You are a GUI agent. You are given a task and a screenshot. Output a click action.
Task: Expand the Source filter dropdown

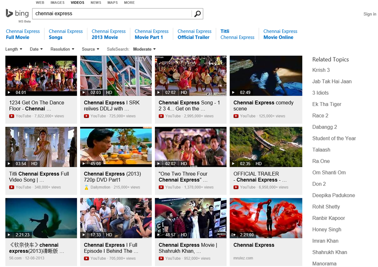(x=90, y=49)
